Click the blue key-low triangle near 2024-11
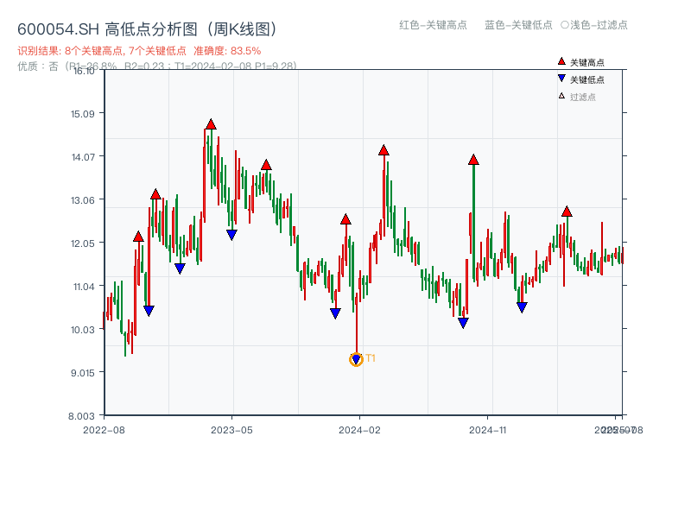This screenshot has height=518, width=691. point(461,321)
